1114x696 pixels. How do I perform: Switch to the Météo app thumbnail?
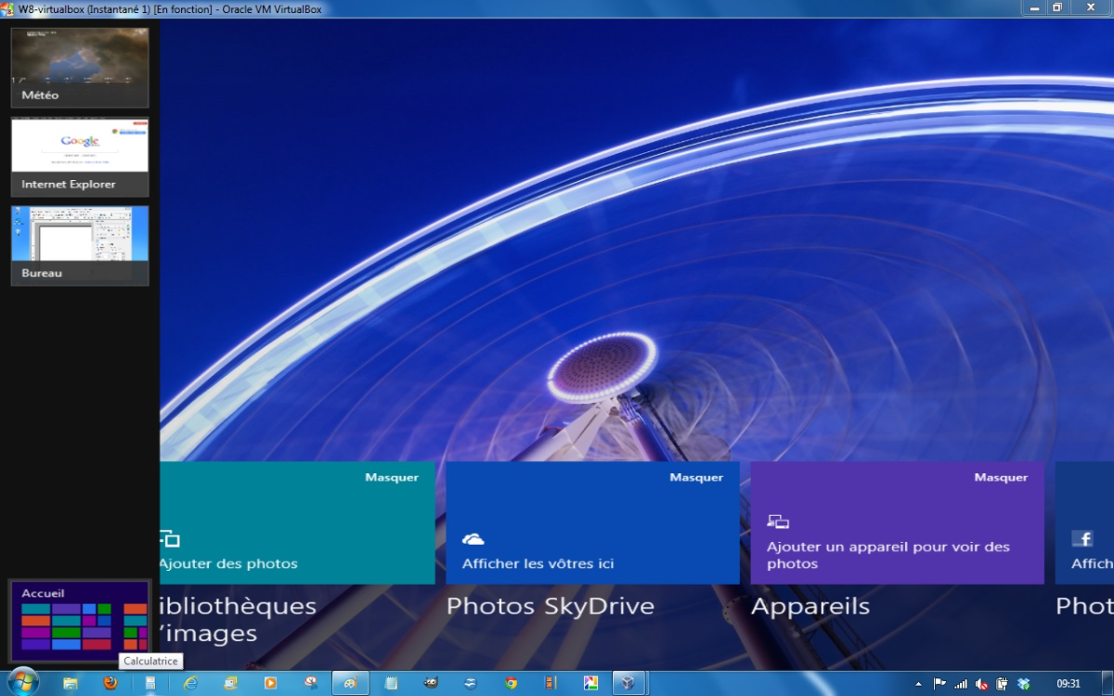[80, 67]
